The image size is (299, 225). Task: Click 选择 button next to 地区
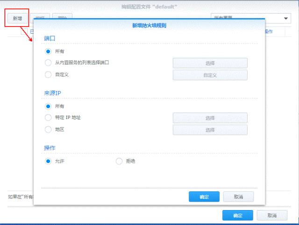(x=210, y=130)
